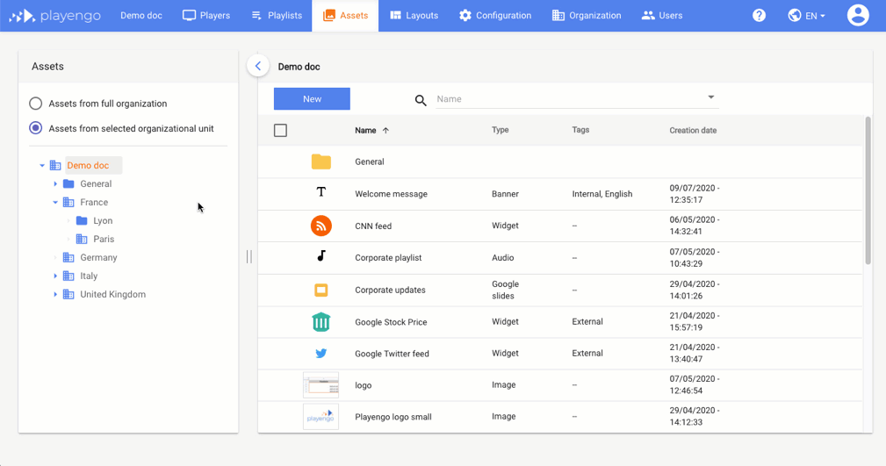The image size is (886, 466).
Task: Sort by the Type column header
Action: pyautogui.click(x=500, y=130)
